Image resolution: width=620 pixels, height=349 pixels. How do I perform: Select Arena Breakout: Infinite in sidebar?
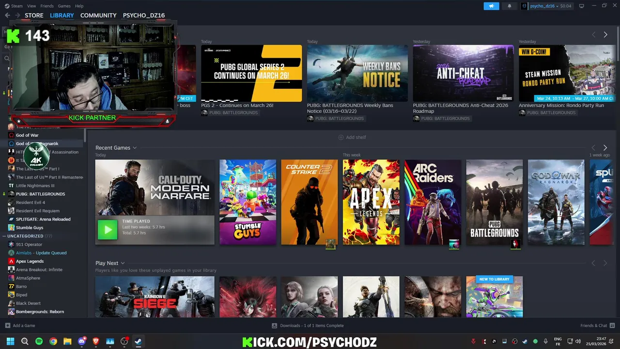click(x=39, y=270)
